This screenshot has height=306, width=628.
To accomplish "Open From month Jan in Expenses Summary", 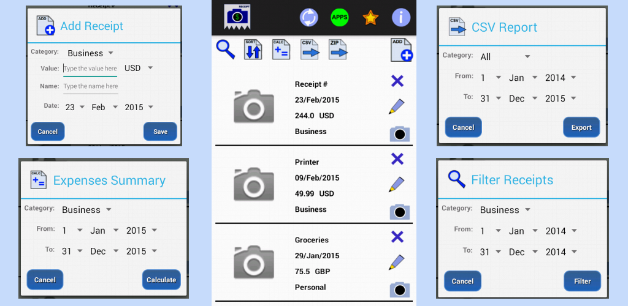I will pos(104,231).
